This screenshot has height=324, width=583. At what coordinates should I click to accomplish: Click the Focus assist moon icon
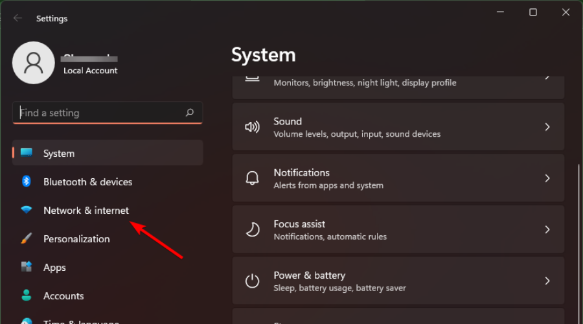point(252,229)
